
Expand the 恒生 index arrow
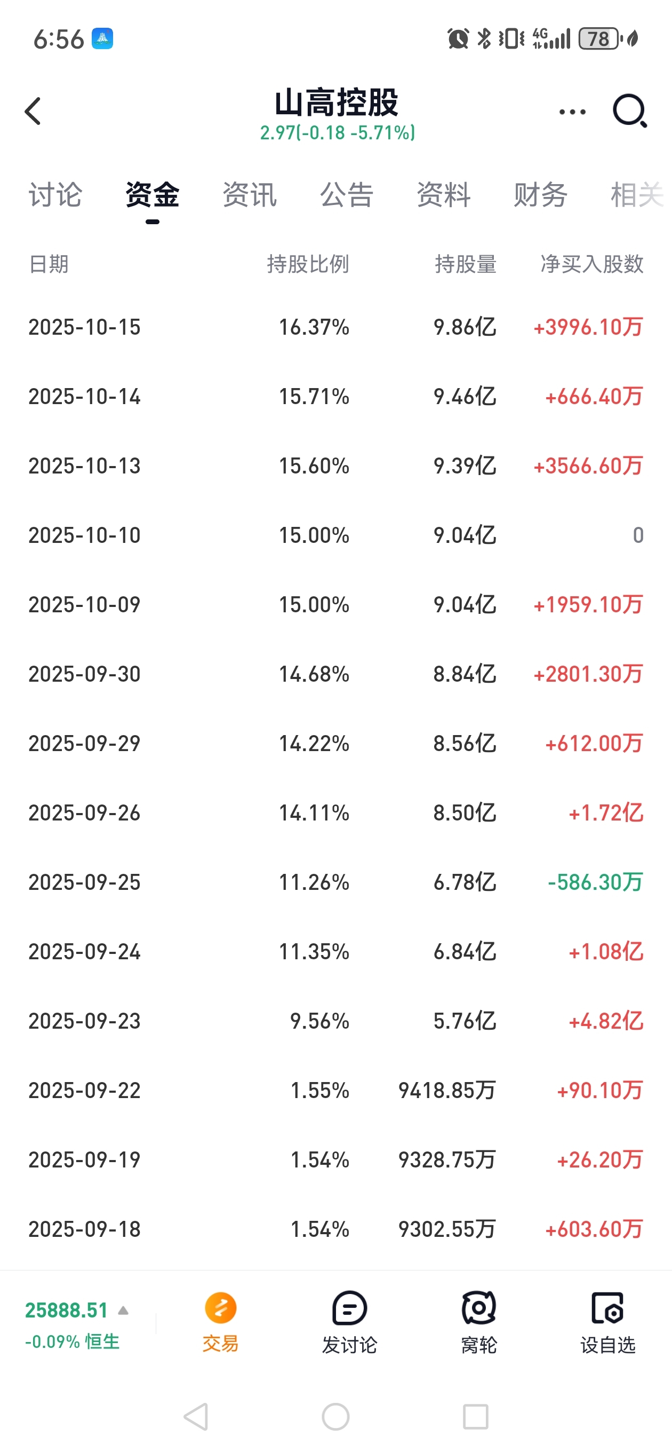coord(123,1311)
